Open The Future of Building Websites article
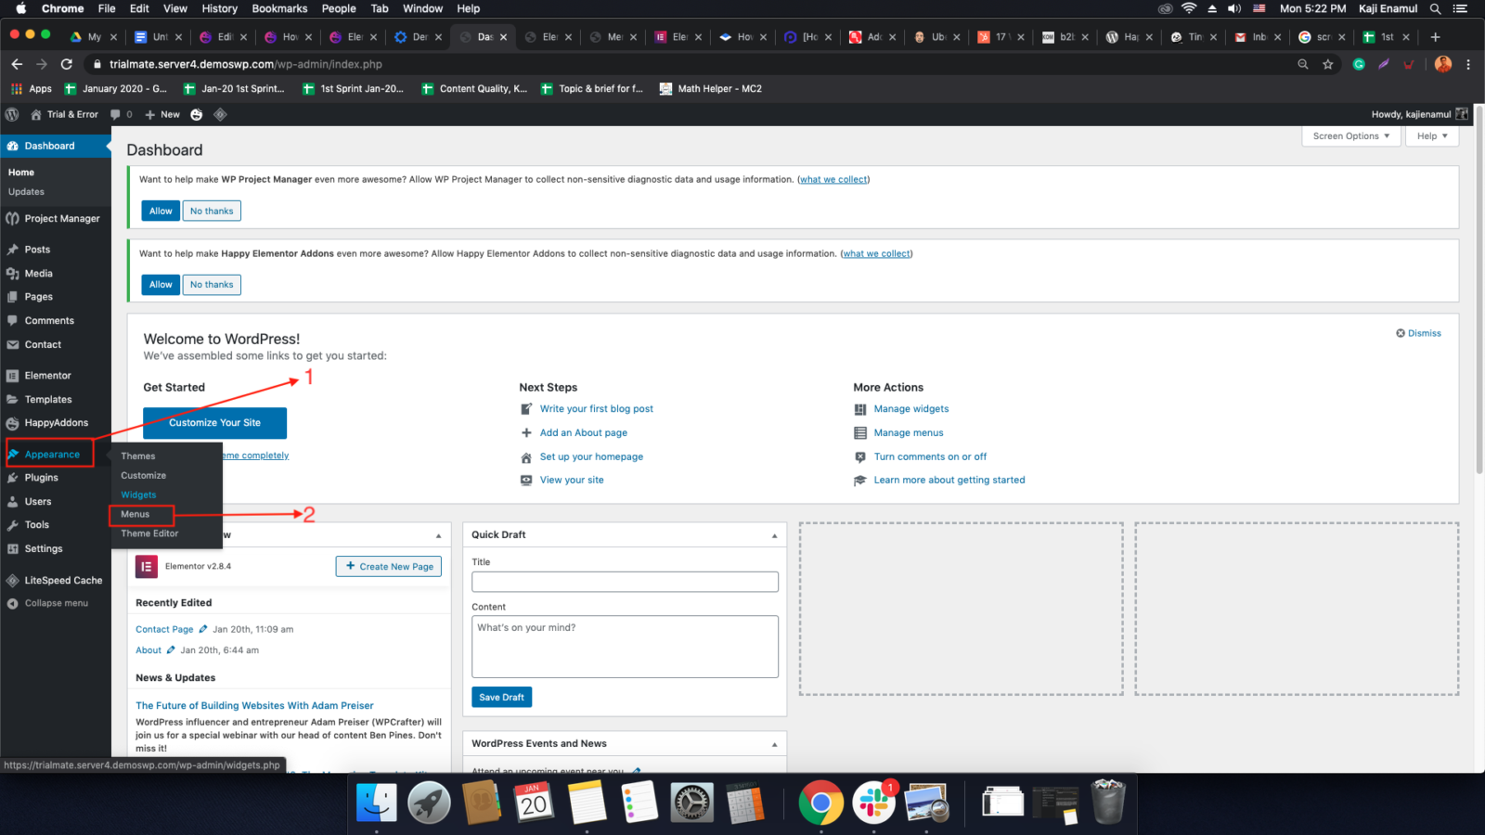The image size is (1485, 835). pyautogui.click(x=254, y=706)
